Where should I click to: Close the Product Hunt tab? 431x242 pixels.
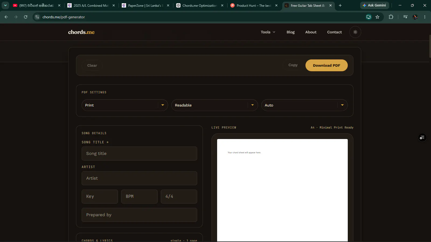click(x=276, y=5)
